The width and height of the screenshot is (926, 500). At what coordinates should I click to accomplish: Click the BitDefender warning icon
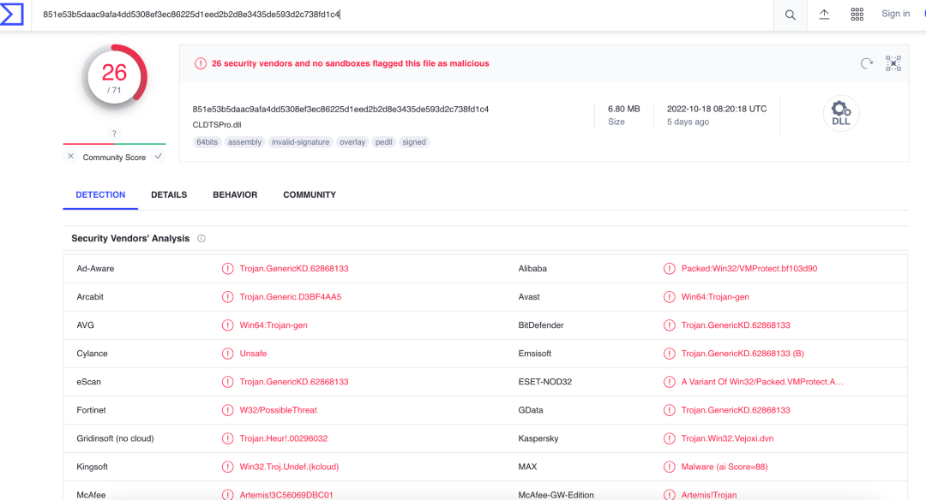pos(669,324)
